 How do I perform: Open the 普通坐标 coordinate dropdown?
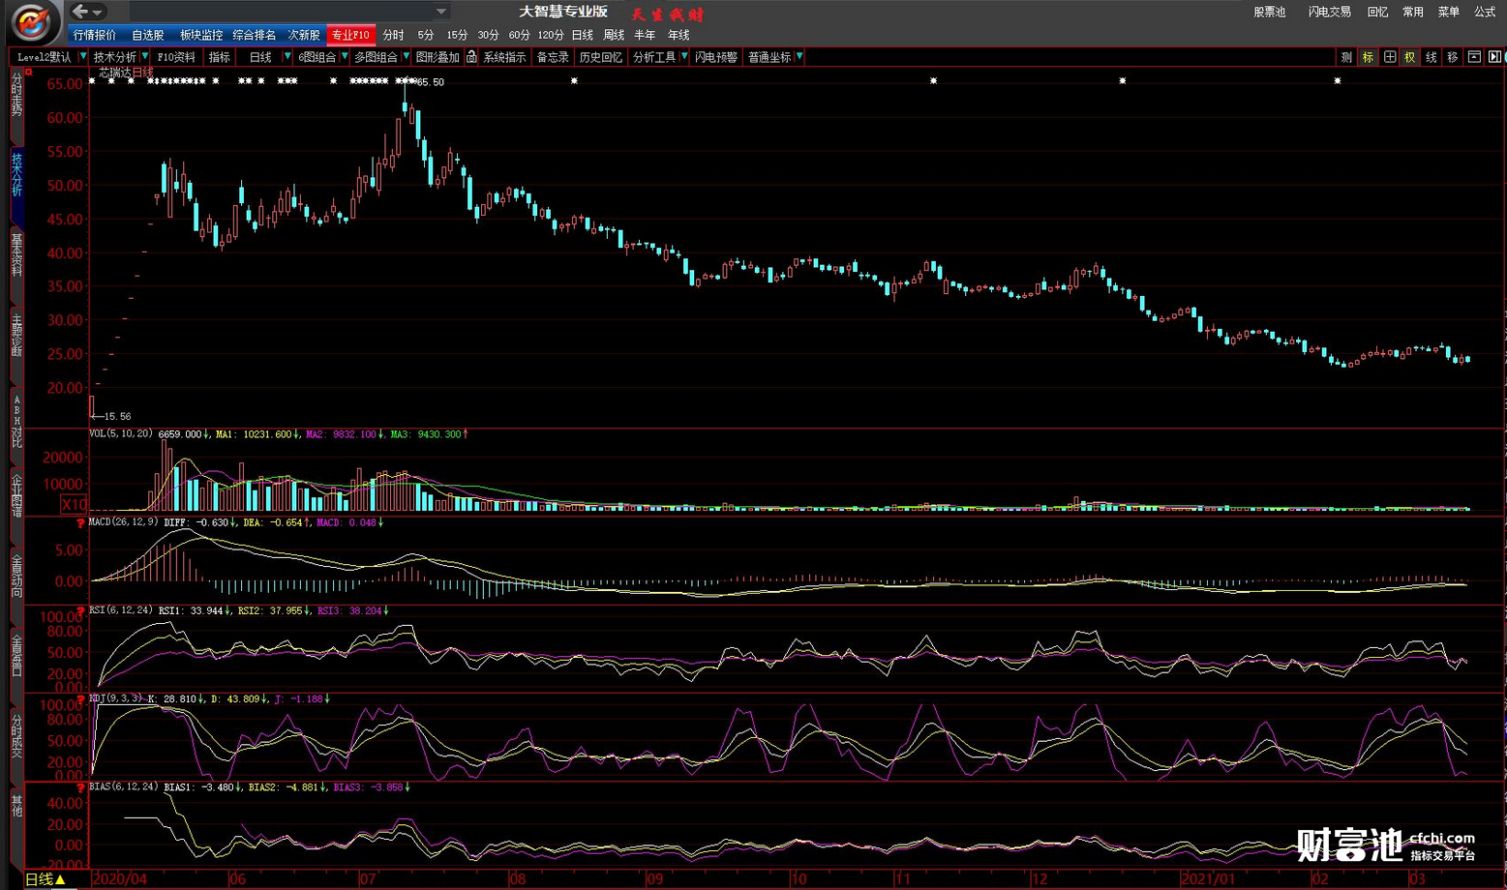(x=799, y=57)
